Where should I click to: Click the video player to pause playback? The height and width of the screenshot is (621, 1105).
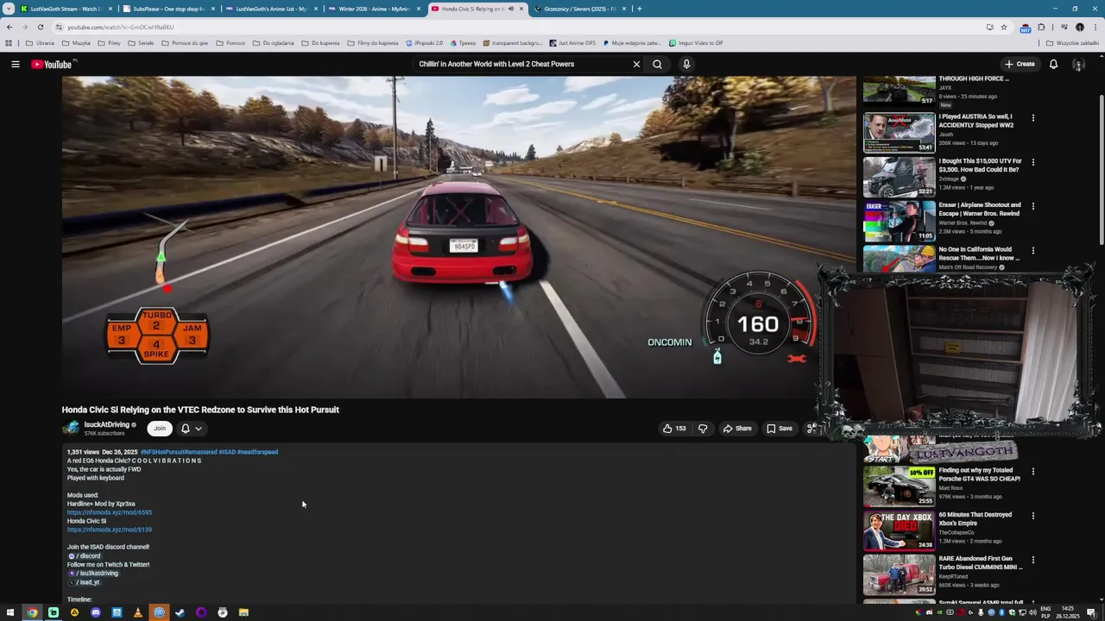tap(458, 237)
